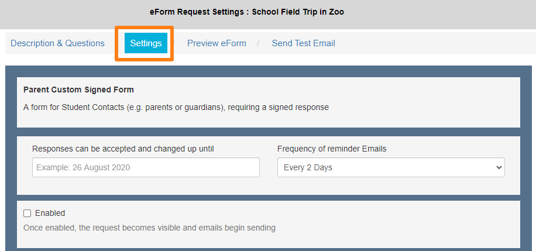The width and height of the screenshot is (536, 251).
Task: Click the slash separator before Send Test Email
Action: pyautogui.click(x=258, y=43)
